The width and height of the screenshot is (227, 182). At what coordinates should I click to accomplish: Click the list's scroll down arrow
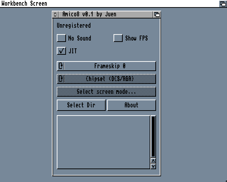[153, 166]
